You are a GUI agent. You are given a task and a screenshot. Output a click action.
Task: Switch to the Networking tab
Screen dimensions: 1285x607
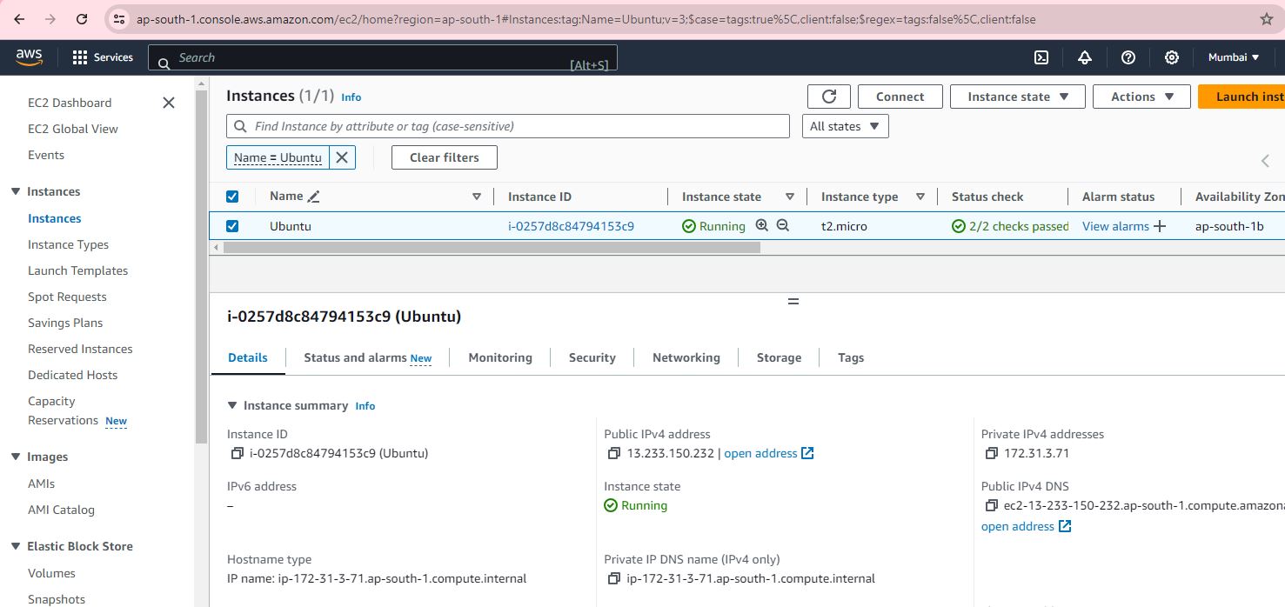point(686,357)
